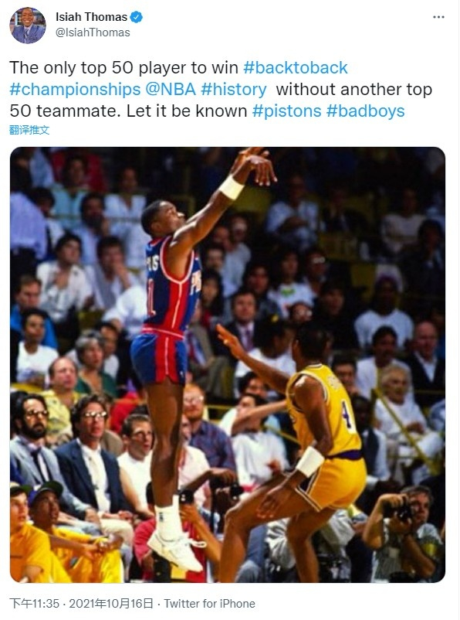
Task: Click the display name Isiah Thomas
Action: click(91, 17)
